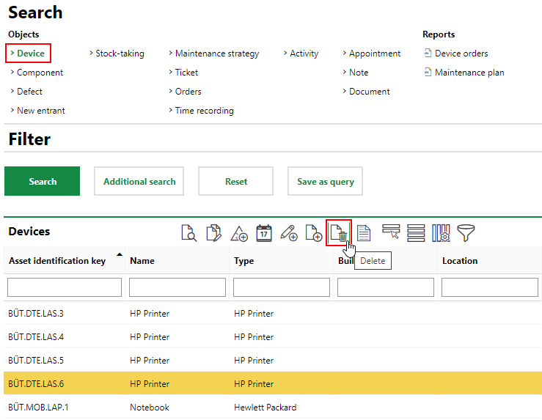Click the Reset filter button
Screen dimensions: 542x420
[235, 182]
